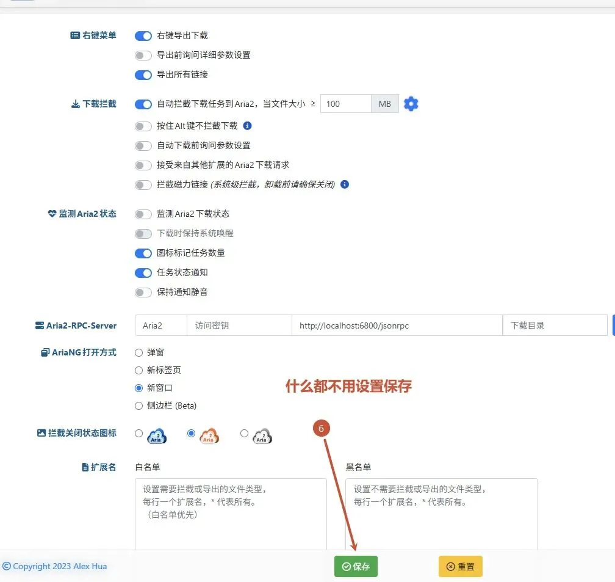Toggle 任务状态通知 switch
Viewport: 615px width, 582px height.
click(143, 272)
